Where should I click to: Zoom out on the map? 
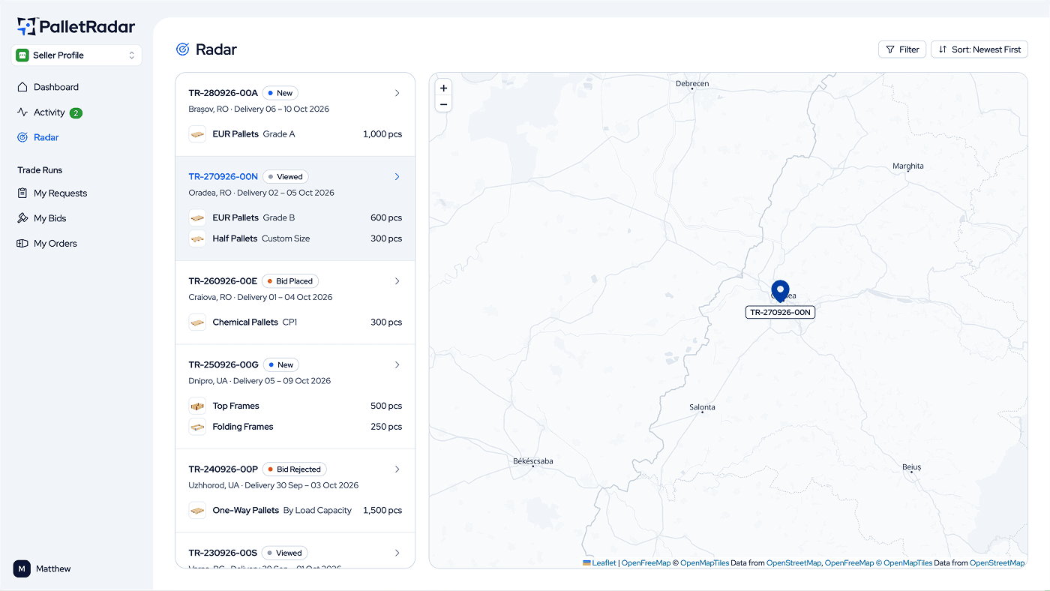pyautogui.click(x=443, y=104)
